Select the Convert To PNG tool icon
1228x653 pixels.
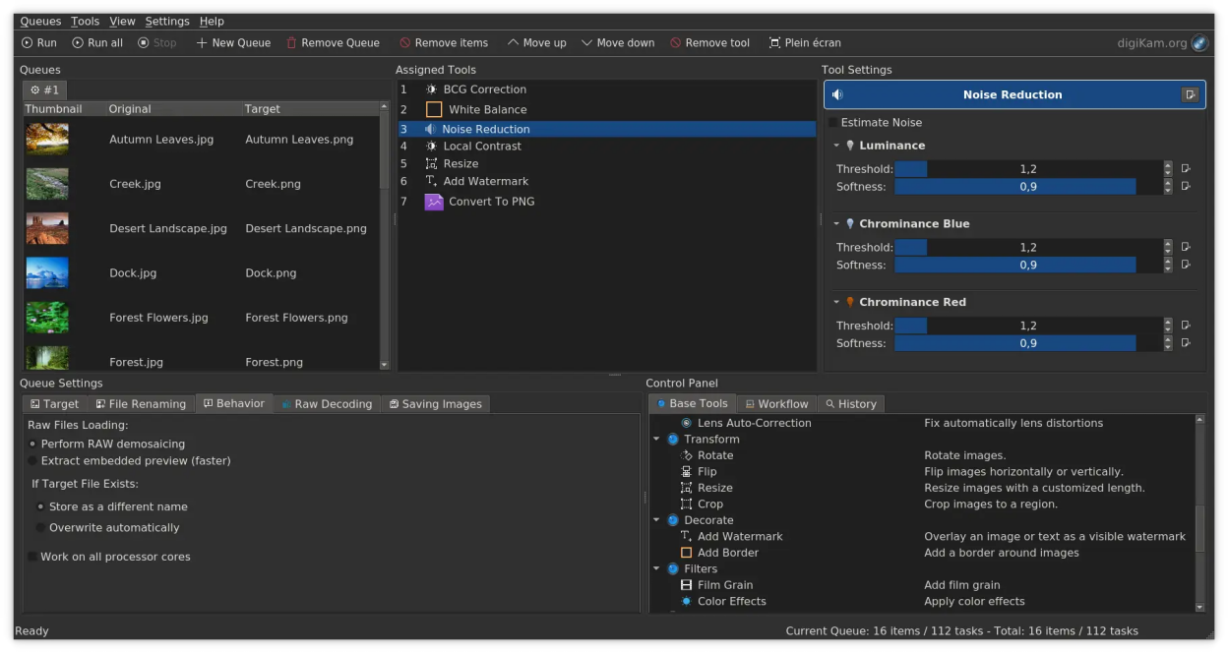(x=434, y=202)
